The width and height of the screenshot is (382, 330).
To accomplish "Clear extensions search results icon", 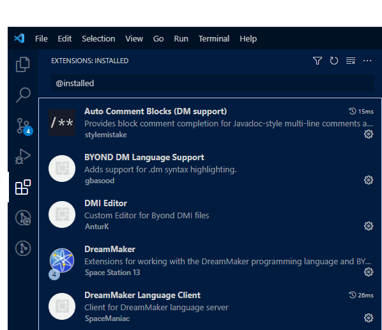I will (x=351, y=61).
